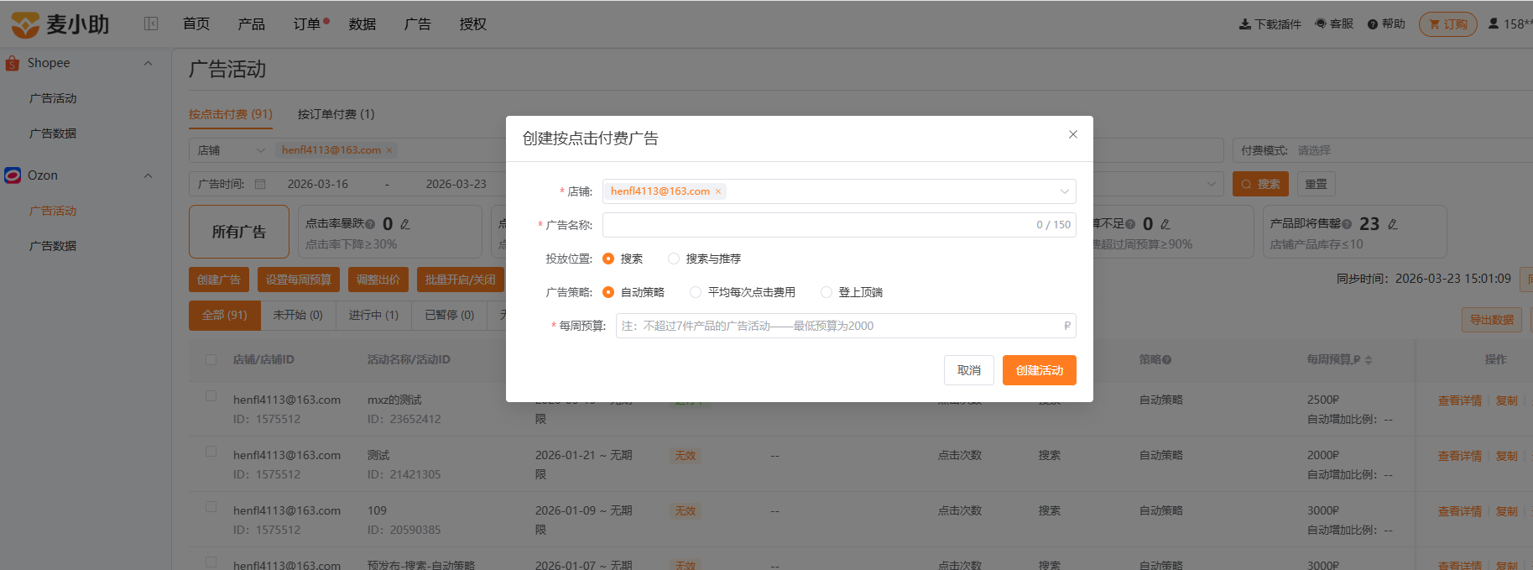Click the calendar icon next to 广告时间
The height and width of the screenshot is (570, 1533).
(x=260, y=184)
